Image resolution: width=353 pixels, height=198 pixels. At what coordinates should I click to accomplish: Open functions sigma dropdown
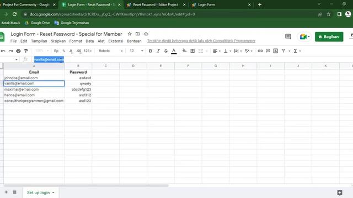pos(297,51)
